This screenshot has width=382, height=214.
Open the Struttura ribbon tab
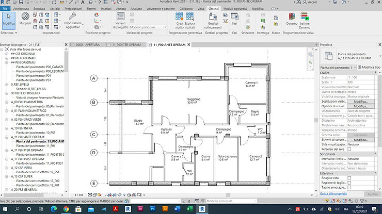click(39, 9)
